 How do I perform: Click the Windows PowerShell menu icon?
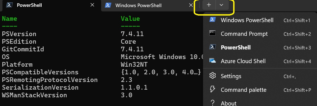pos(213,19)
